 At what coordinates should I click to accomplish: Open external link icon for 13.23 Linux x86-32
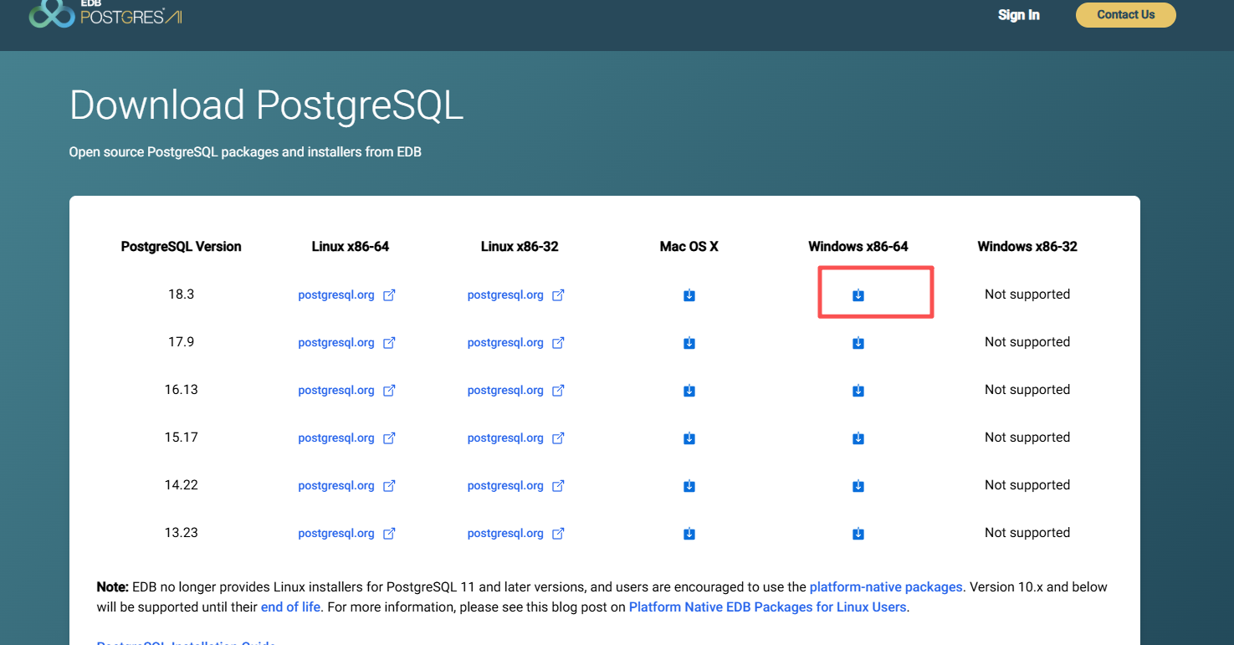click(558, 534)
